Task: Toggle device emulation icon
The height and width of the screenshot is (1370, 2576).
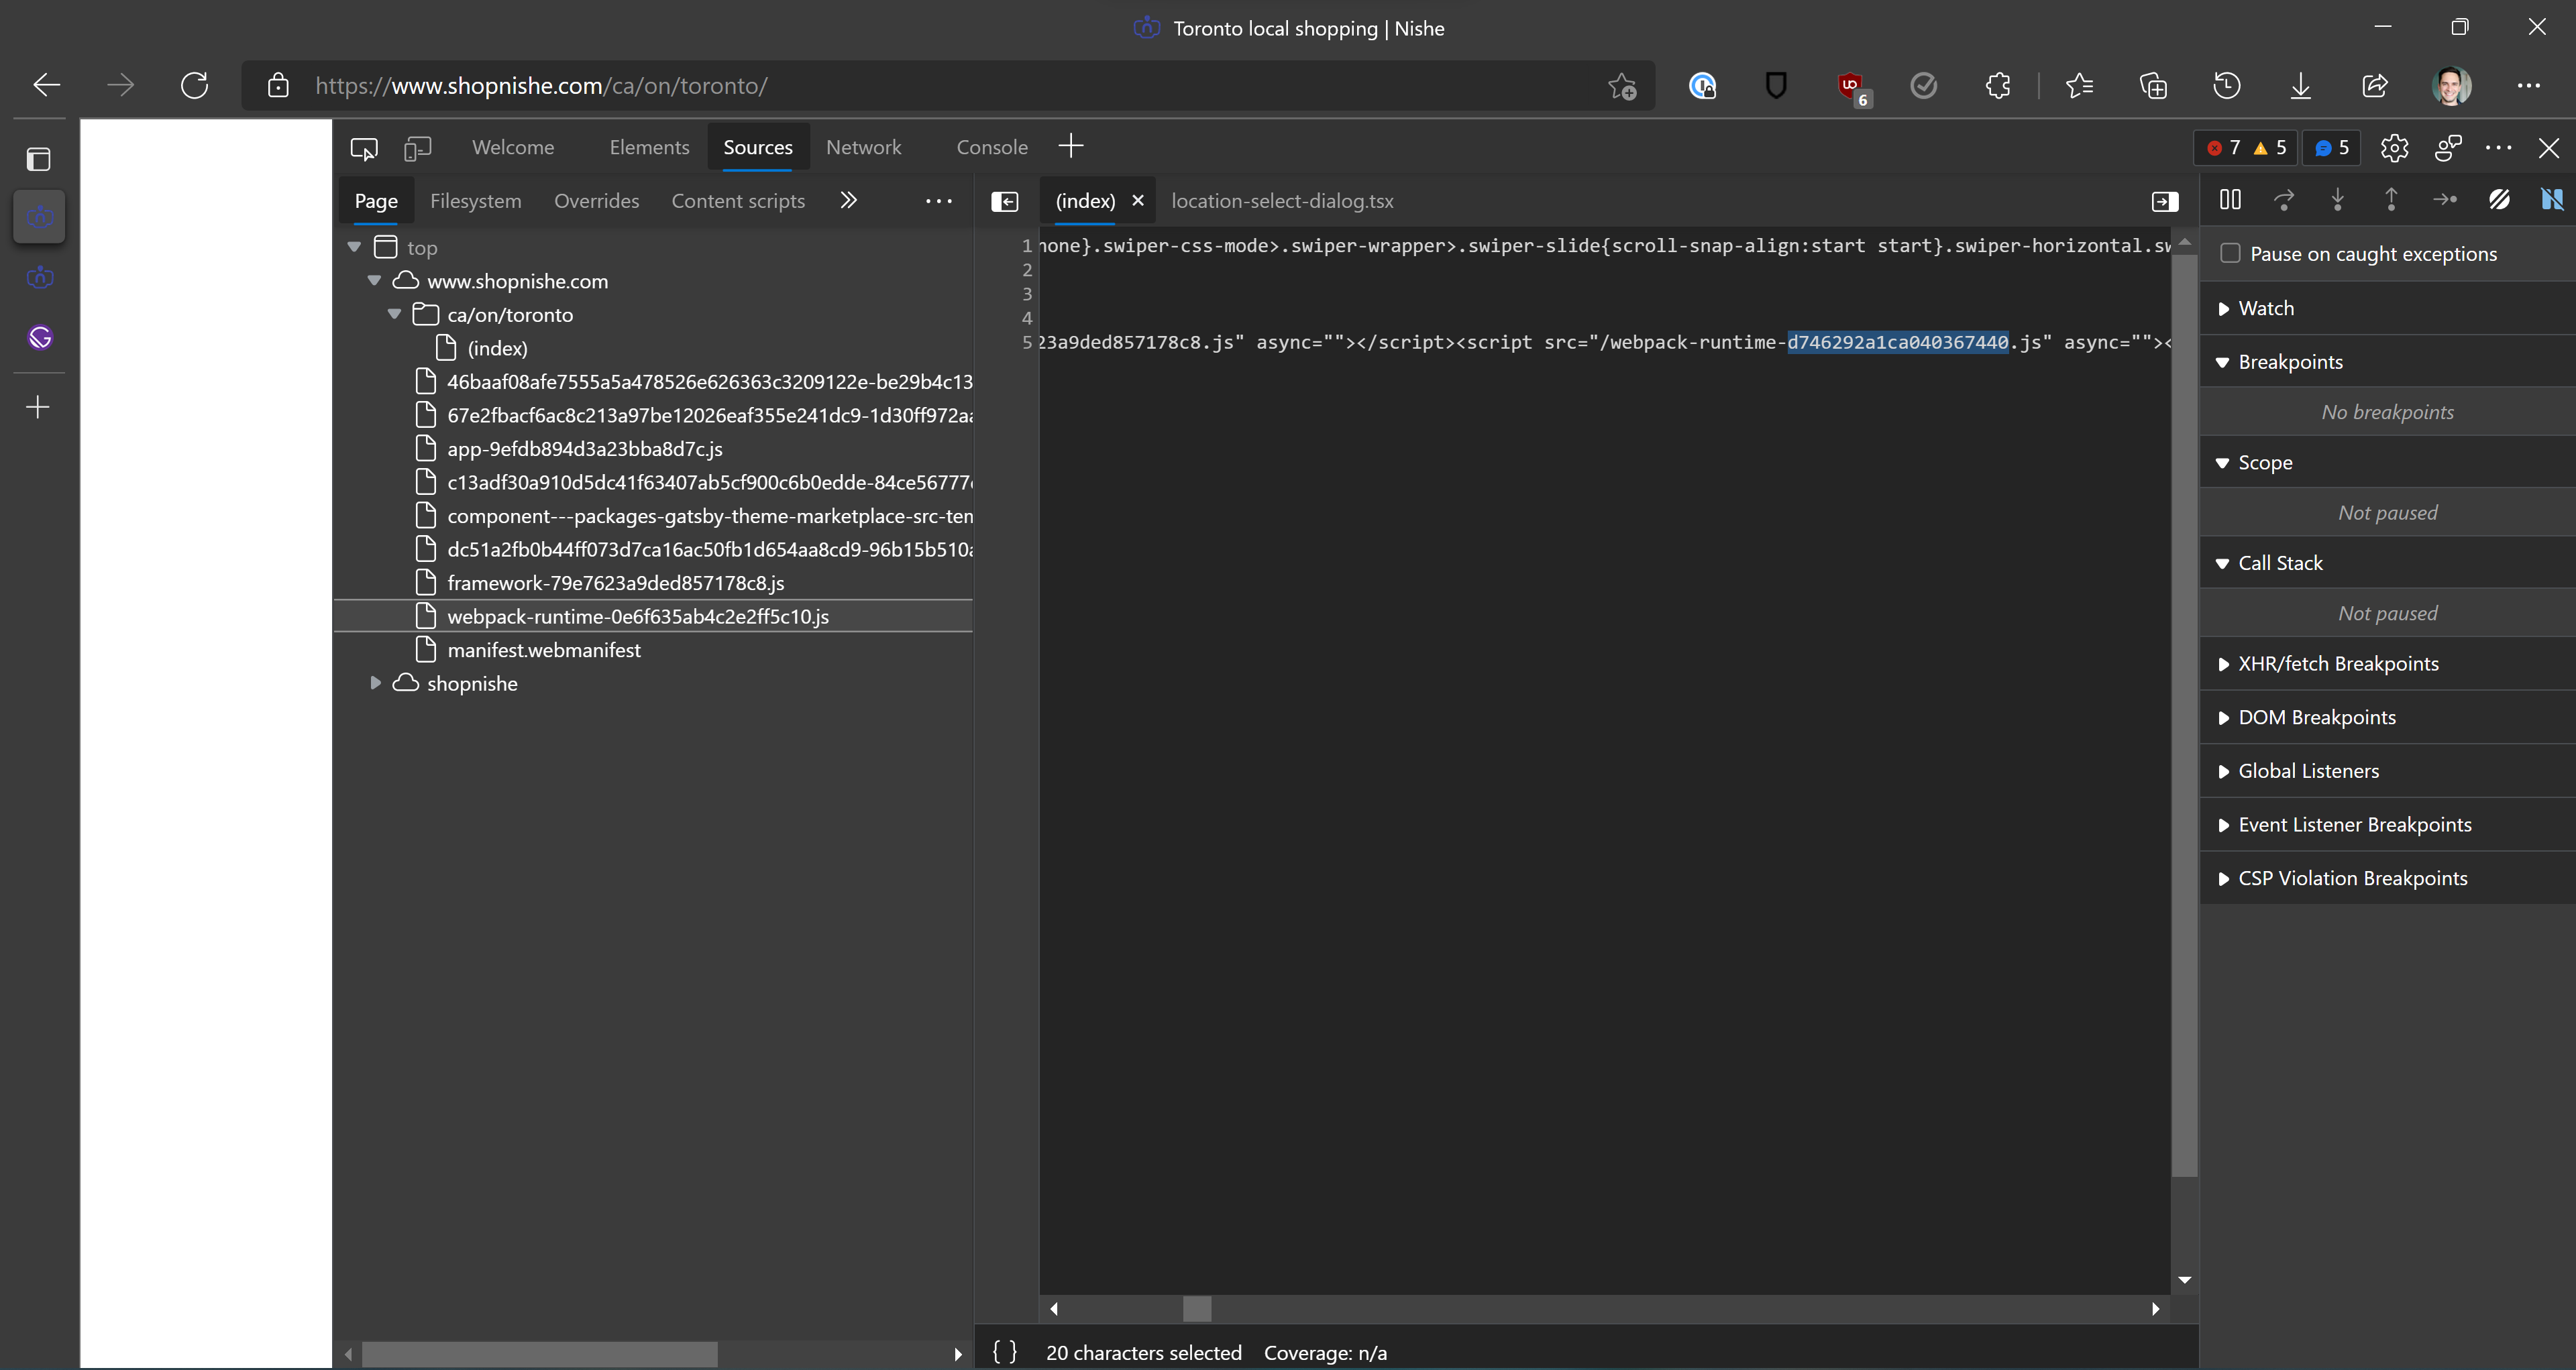Action: click(x=417, y=148)
